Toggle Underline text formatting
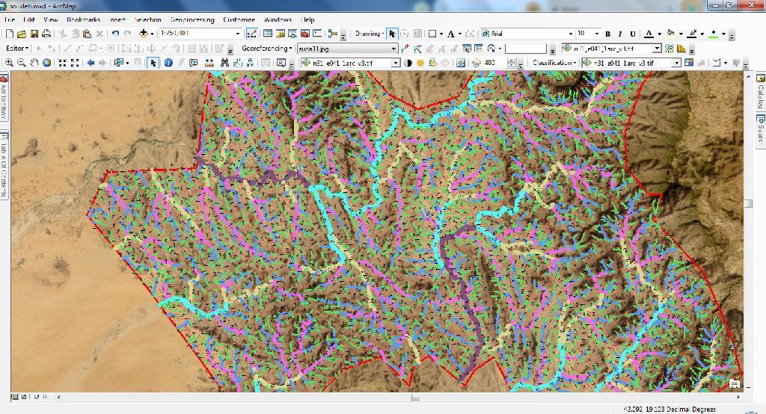766x414 pixels. coord(633,34)
